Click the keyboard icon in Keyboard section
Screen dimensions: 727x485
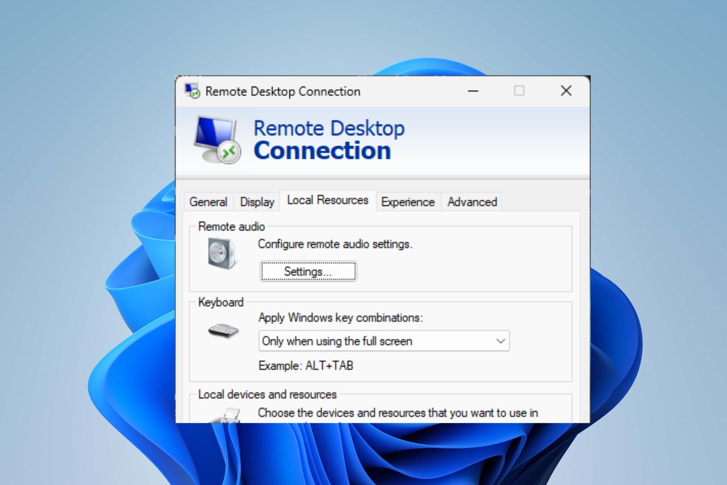(x=223, y=330)
